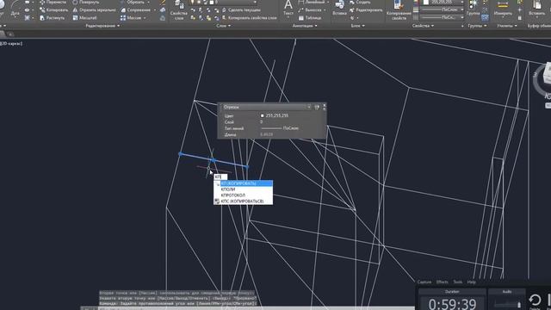Click the Длина value in quick properties
551x310 pixels.
[x=267, y=134]
